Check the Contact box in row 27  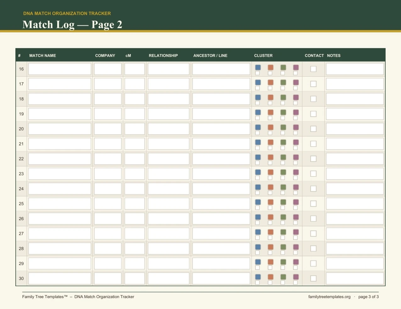point(314,234)
